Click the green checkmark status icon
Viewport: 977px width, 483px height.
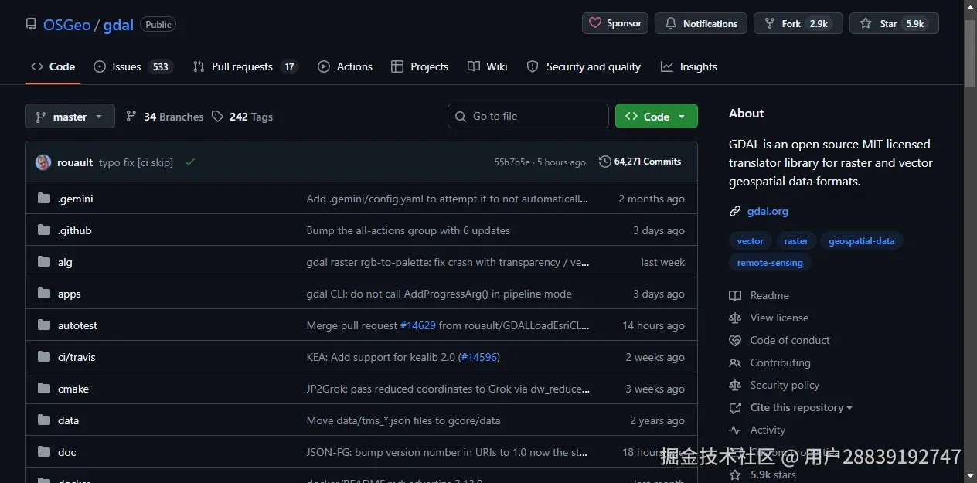(x=189, y=162)
